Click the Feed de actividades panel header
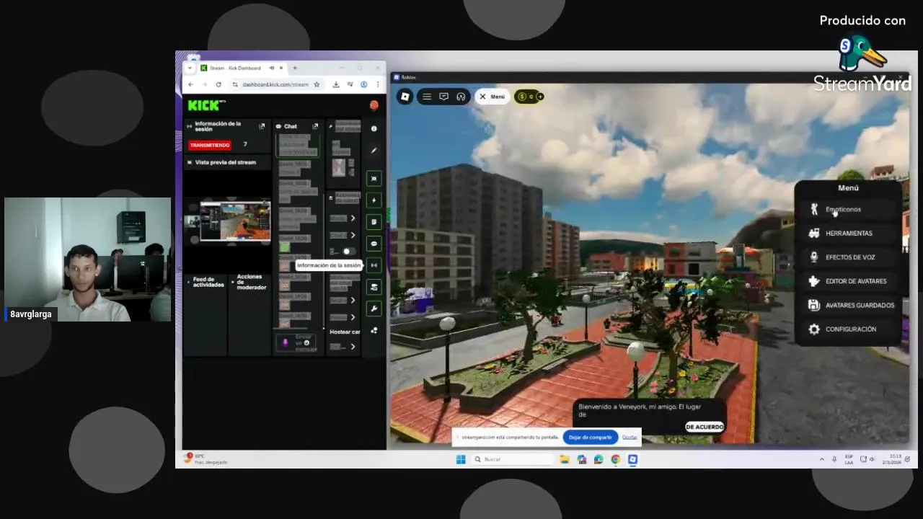 pos(208,282)
